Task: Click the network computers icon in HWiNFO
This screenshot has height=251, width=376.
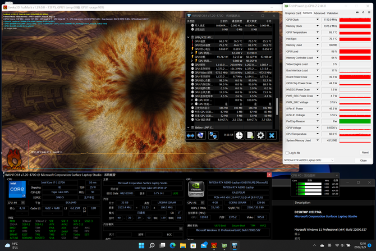Action: [213, 135]
